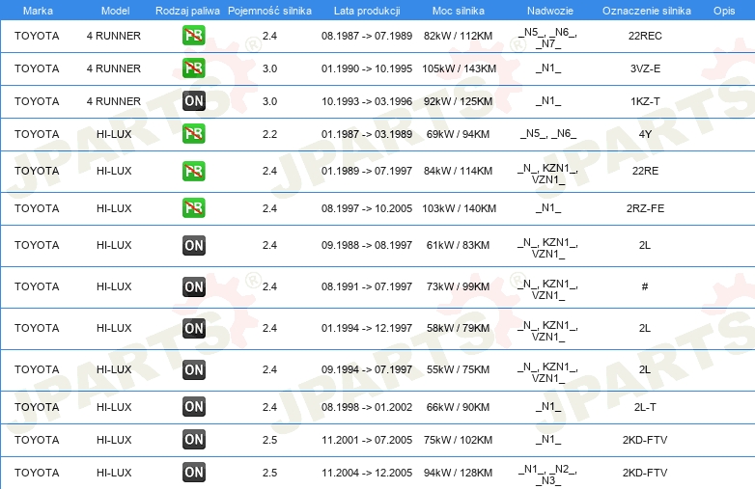The image size is (755, 489).
Task: Click the Pojemność silnika column header
Action: point(269,11)
